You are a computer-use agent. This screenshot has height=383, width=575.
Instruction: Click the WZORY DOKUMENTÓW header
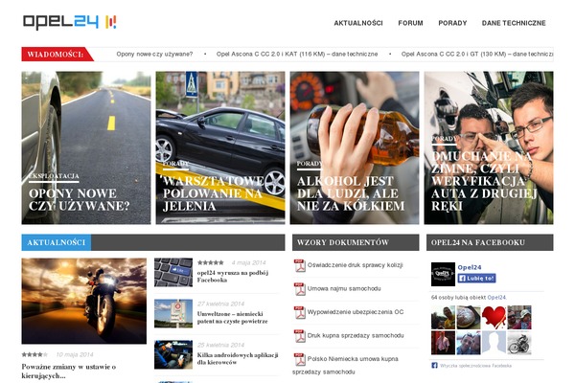(356, 242)
